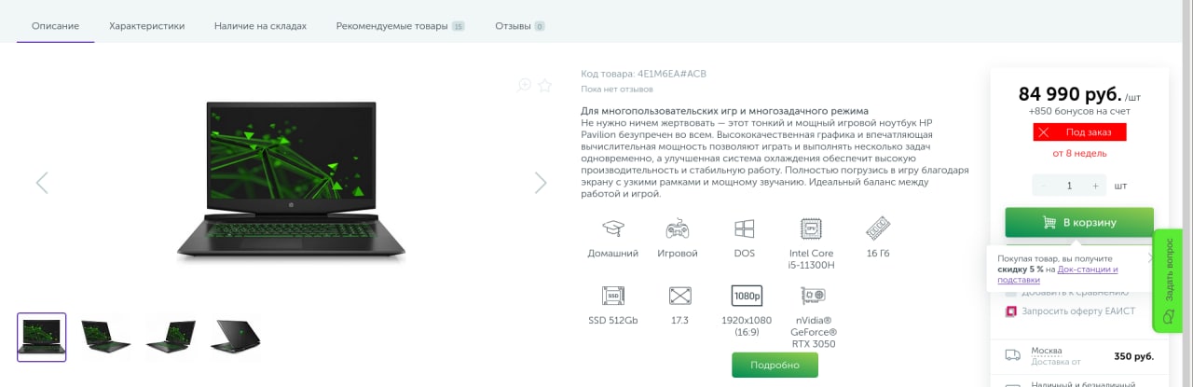Show next product photo with right arrow
This screenshot has width=1193, height=387.
(541, 183)
